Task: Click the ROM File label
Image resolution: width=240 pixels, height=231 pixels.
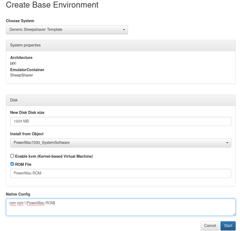Action: [x=23, y=164]
